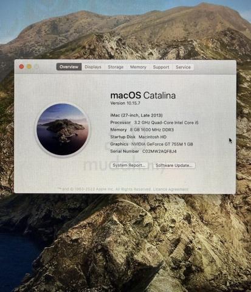Click the Processor 3.2 GHz Quad-Core line

point(154,122)
